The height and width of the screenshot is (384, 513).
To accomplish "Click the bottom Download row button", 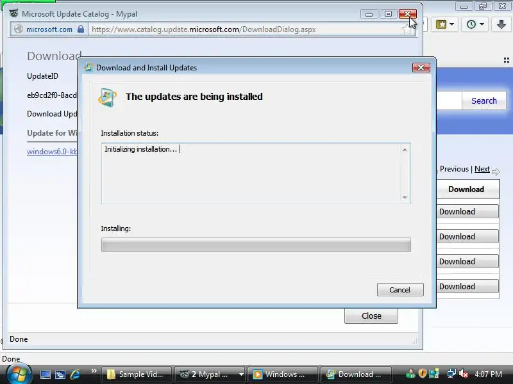I will (468, 286).
